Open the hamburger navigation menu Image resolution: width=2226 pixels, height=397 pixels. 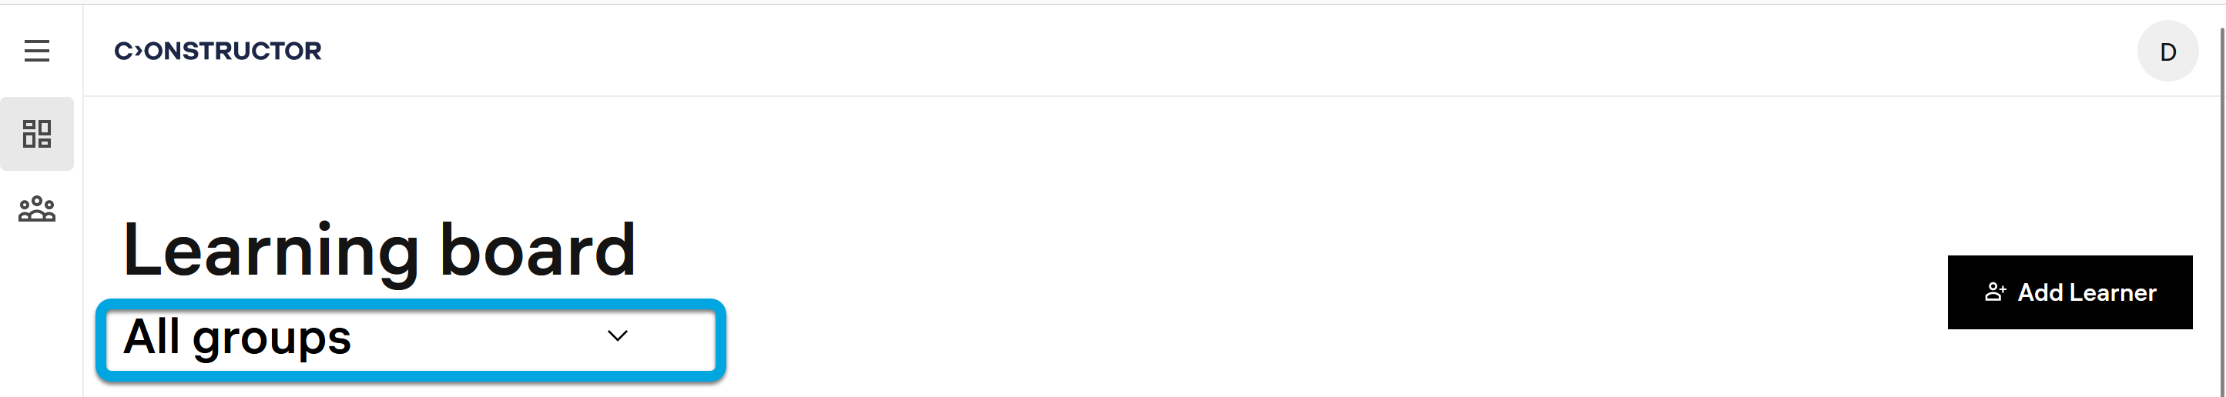point(36,51)
